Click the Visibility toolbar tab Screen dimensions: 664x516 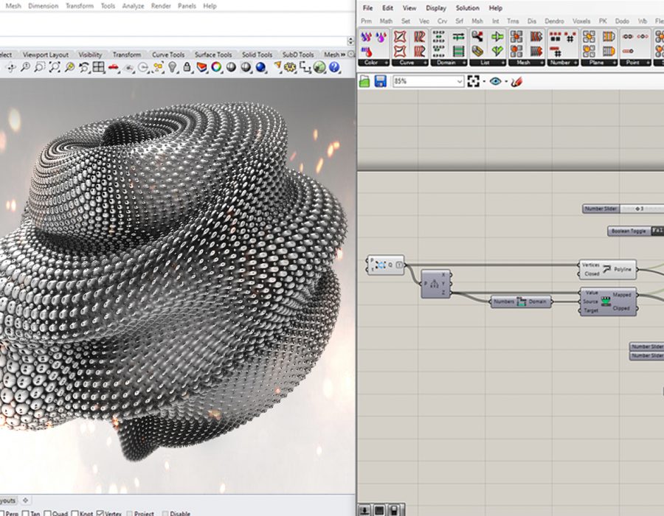90,55
